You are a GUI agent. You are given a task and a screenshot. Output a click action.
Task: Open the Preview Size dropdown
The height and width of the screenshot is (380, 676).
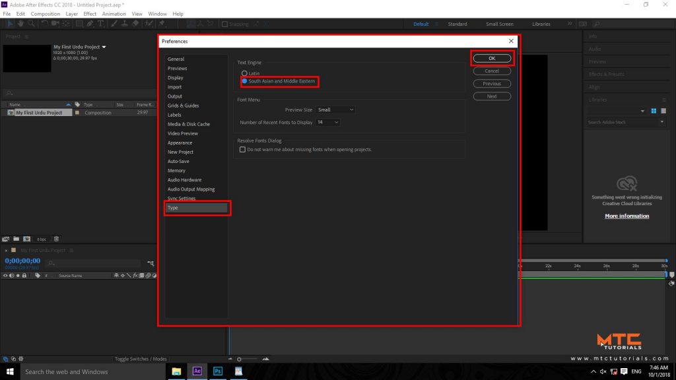[x=335, y=110]
